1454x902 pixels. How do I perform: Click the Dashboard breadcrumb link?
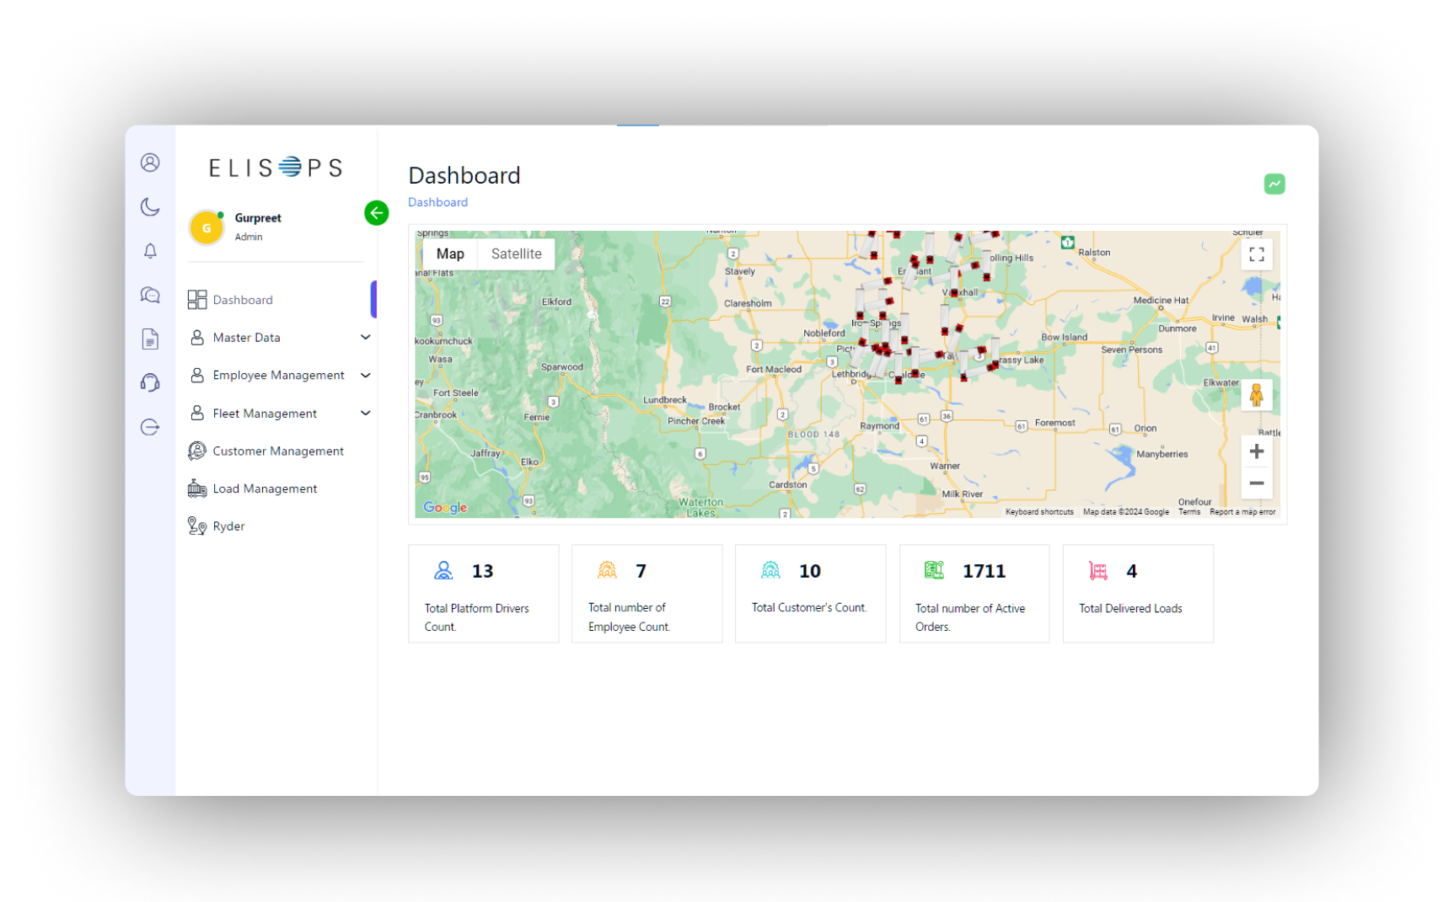pyautogui.click(x=437, y=202)
